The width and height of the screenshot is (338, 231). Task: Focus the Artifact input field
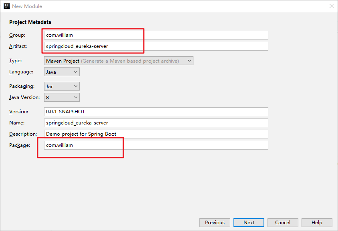tap(156, 46)
